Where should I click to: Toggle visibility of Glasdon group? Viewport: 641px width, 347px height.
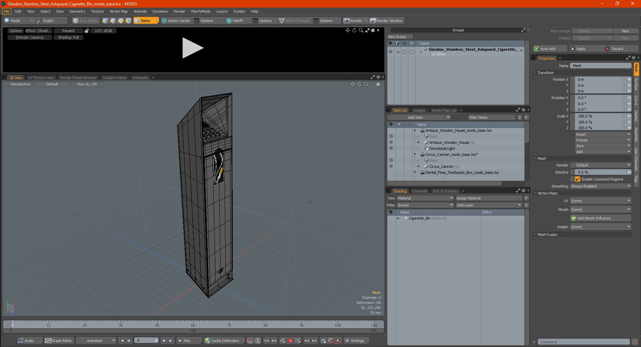(x=390, y=52)
